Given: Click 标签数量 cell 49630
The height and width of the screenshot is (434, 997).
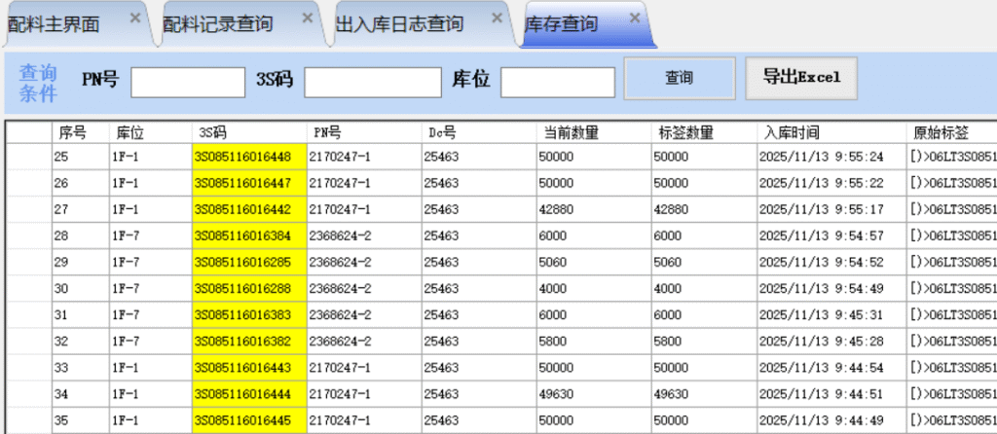Looking at the screenshot, I should (705, 394).
